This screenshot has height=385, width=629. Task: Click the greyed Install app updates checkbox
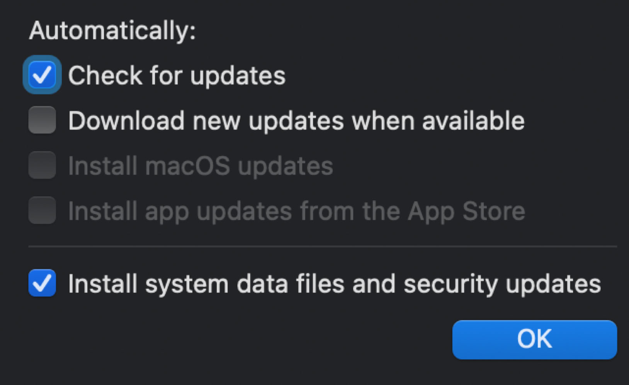tap(42, 210)
